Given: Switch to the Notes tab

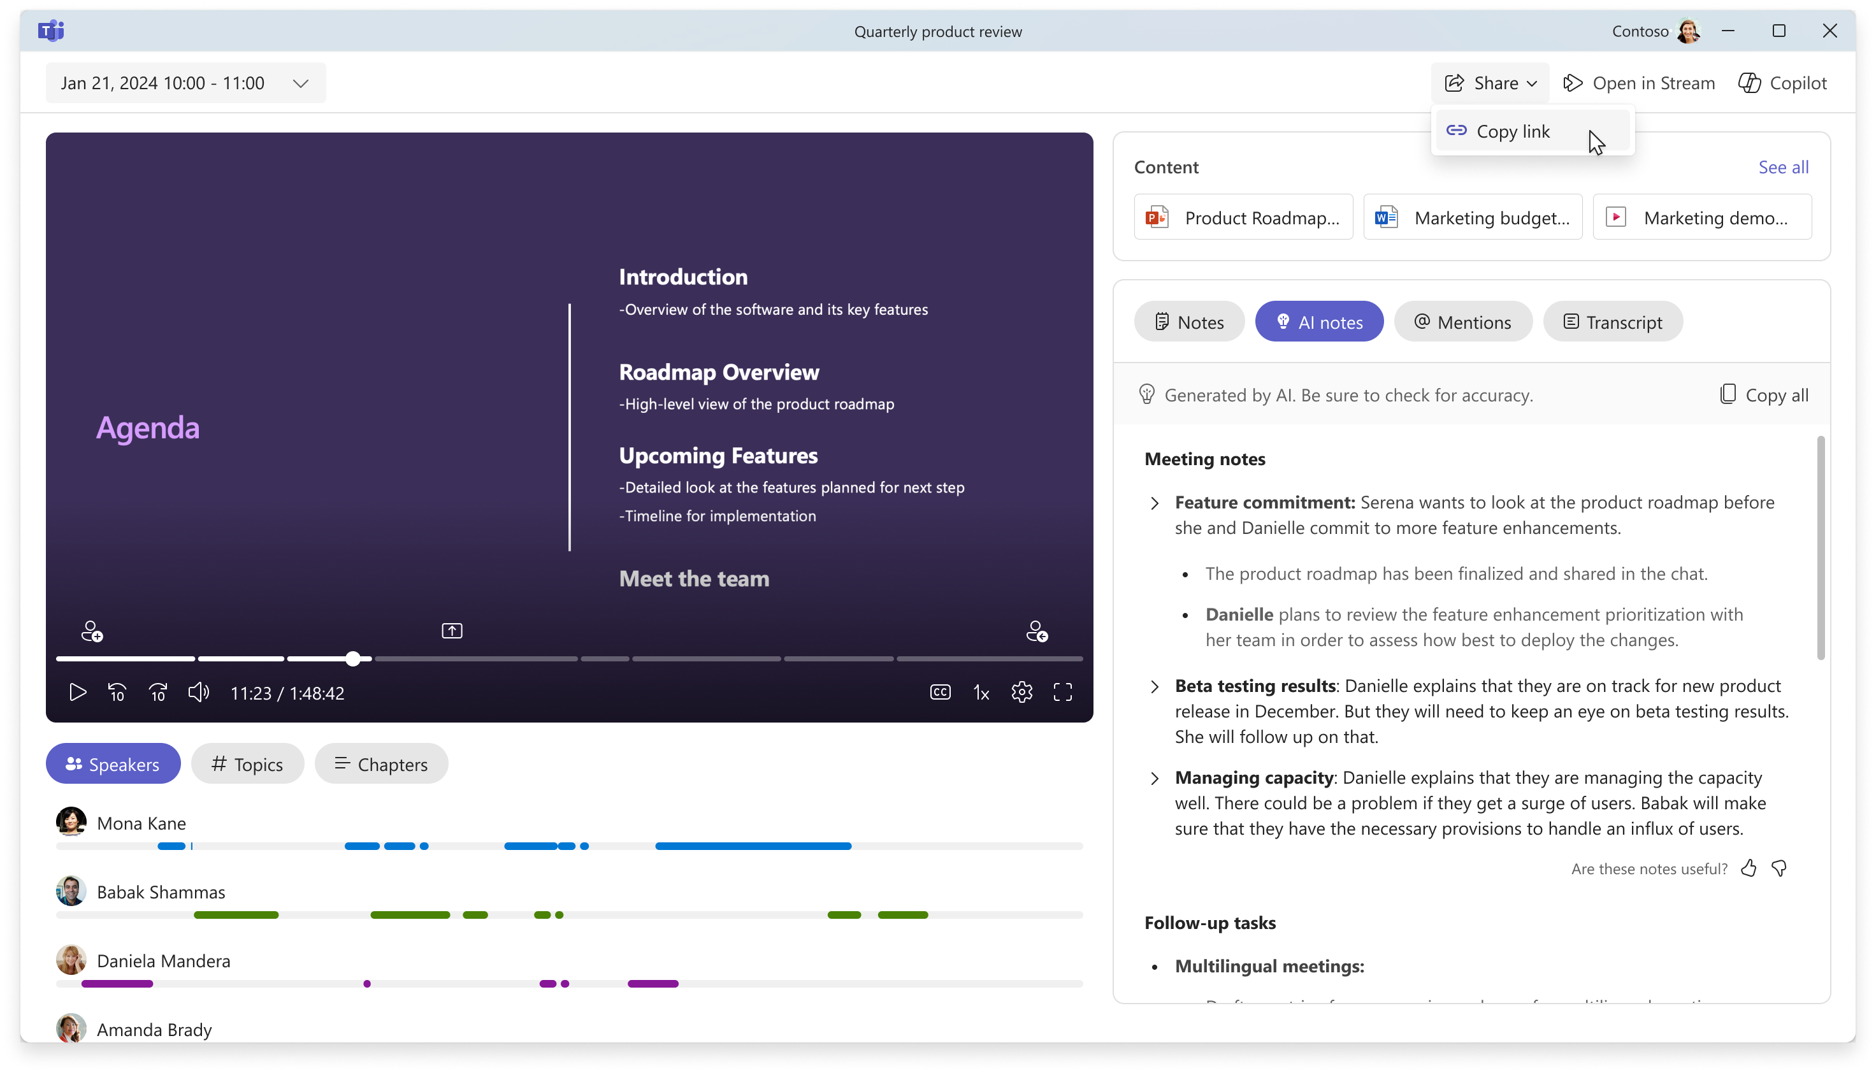Looking at the screenshot, I should pyautogui.click(x=1188, y=322).
